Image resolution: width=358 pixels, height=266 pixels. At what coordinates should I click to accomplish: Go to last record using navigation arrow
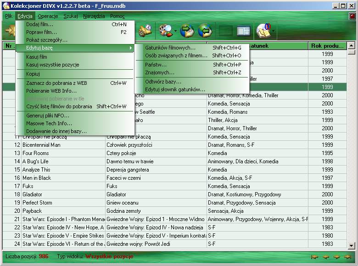(x=348, y=256)
